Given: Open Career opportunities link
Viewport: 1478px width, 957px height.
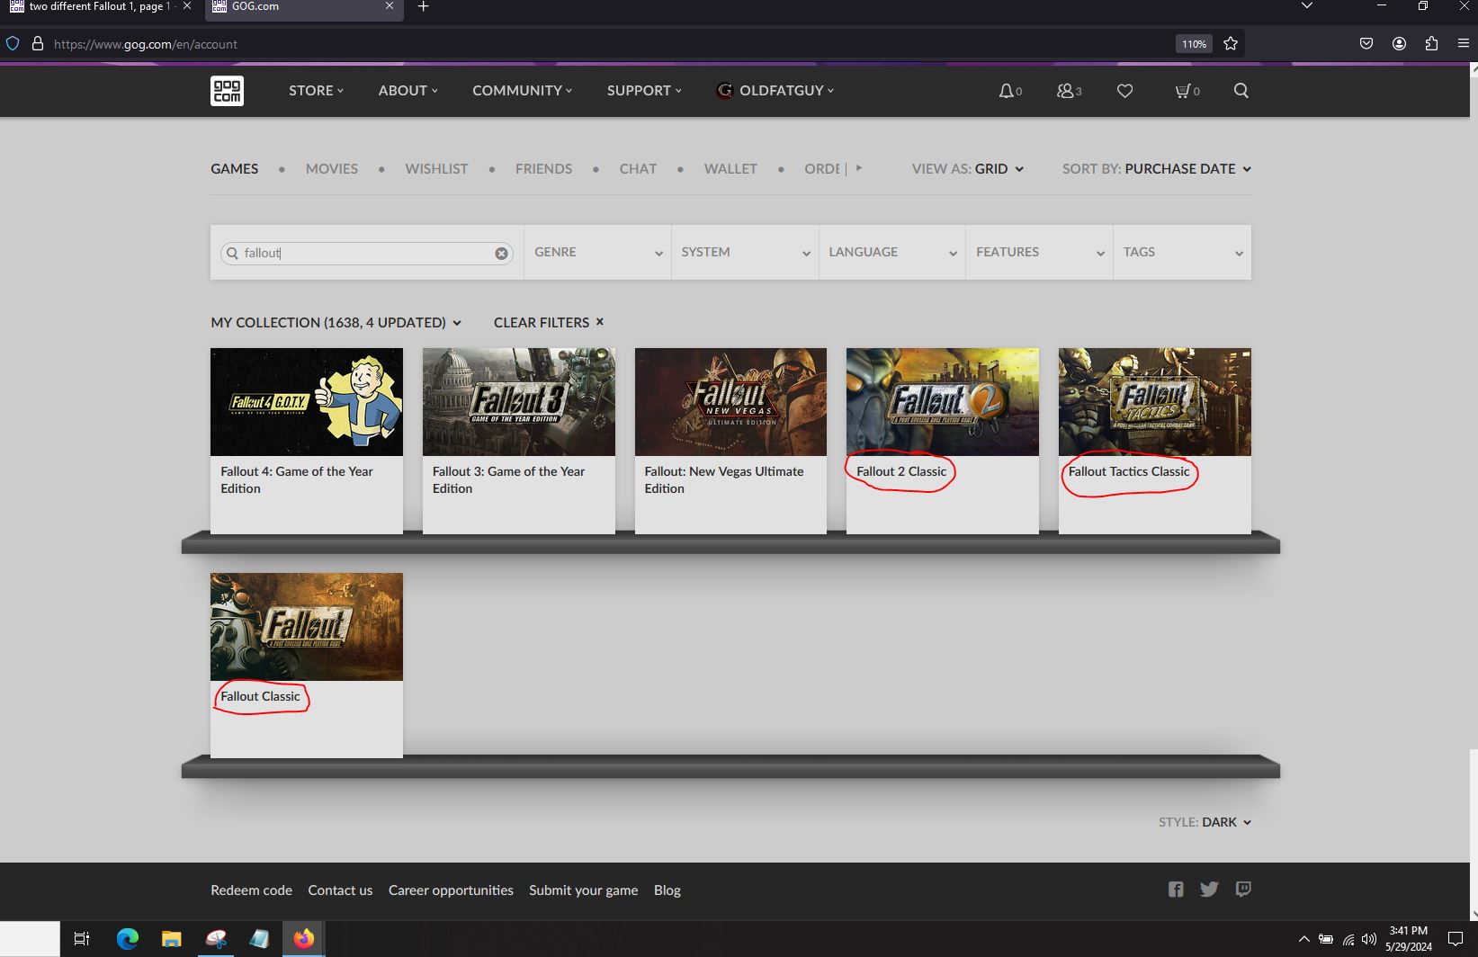Looking at the screenshot, I should click(451, 890).
